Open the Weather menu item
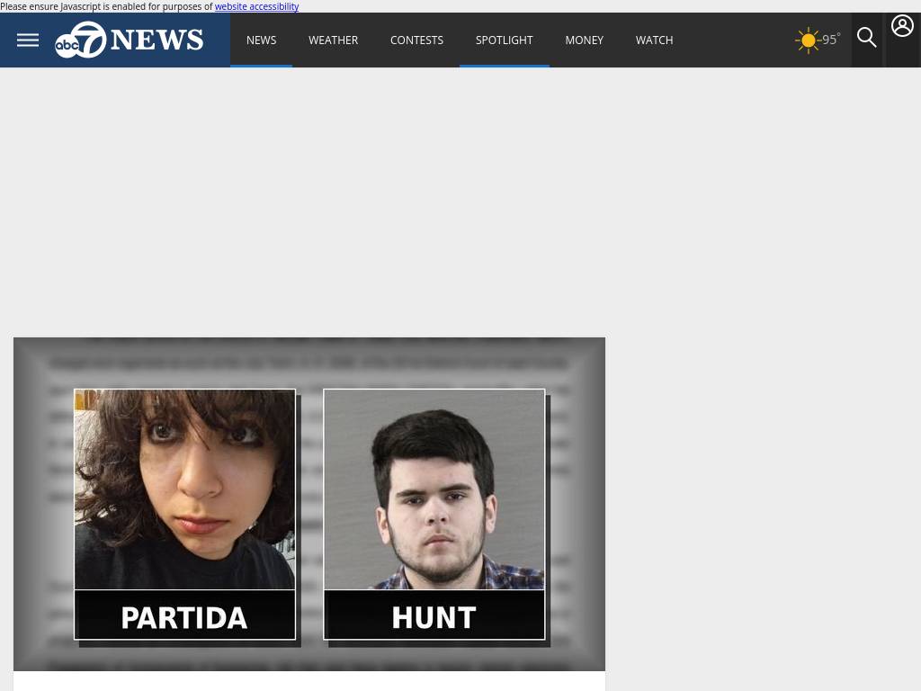 tap(333, 40)
